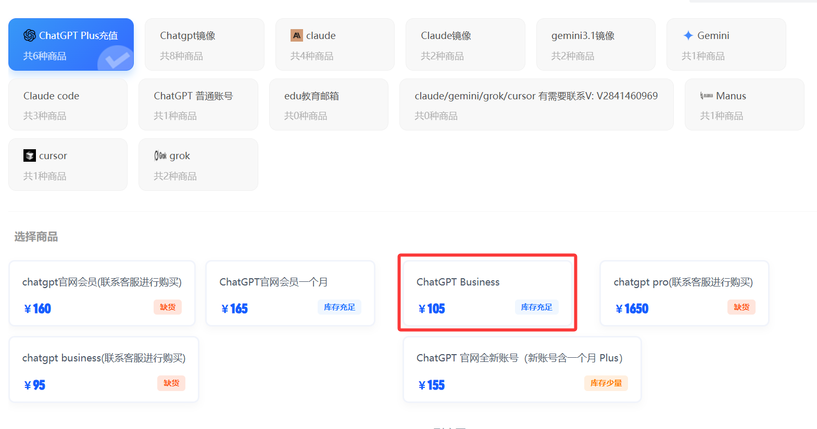The image size is (817, 429).
Task: Click the cursor cube icon
Action: click(x=30, y=155)
